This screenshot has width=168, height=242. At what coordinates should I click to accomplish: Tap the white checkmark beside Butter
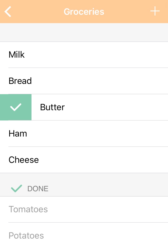[x=15, y=107]
